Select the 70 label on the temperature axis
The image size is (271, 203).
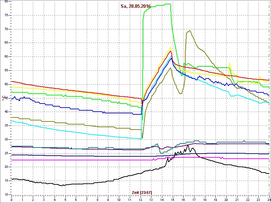click(6, 29)
